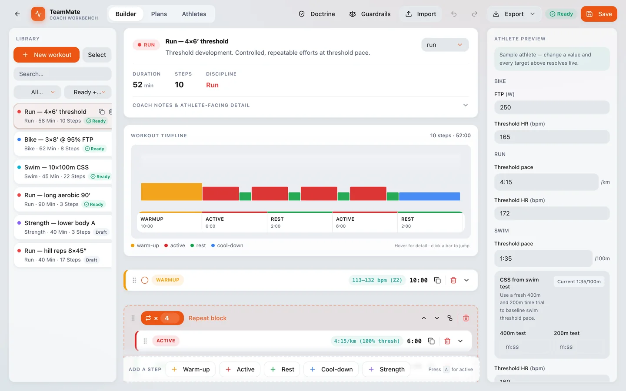Viewport: 626px width, 391px height.
Task: Undo the last change
Action: pos(454,14)
